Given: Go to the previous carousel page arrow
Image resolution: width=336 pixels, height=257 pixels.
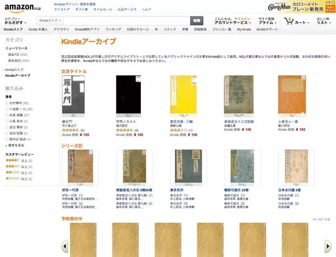Looking at the screenshot, I should (64, 246).
